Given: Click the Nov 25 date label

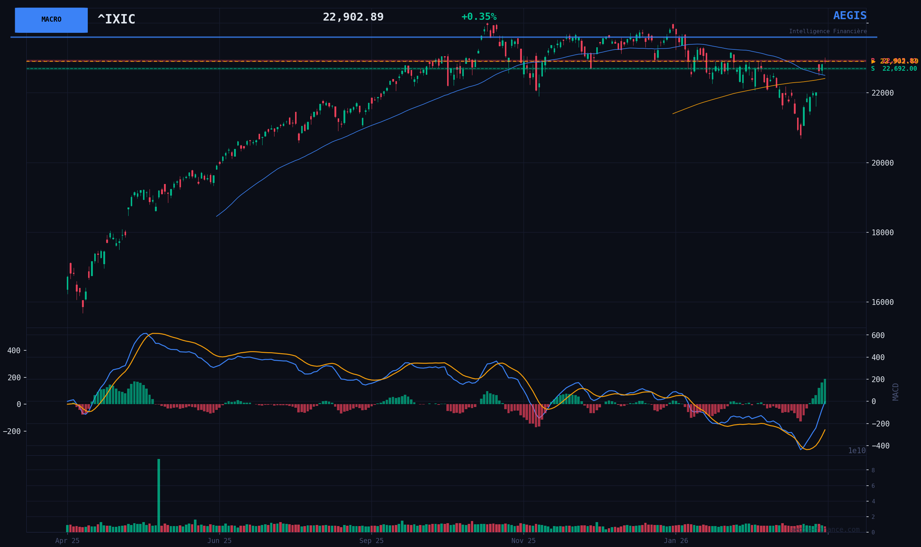Looking at the screenshot, I should pos(523,541).
